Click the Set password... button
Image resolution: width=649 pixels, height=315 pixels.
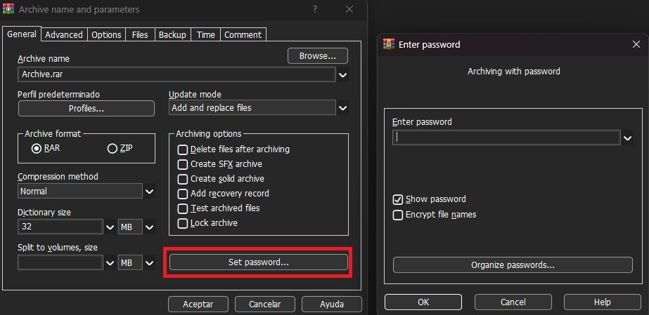pos(258,262)
